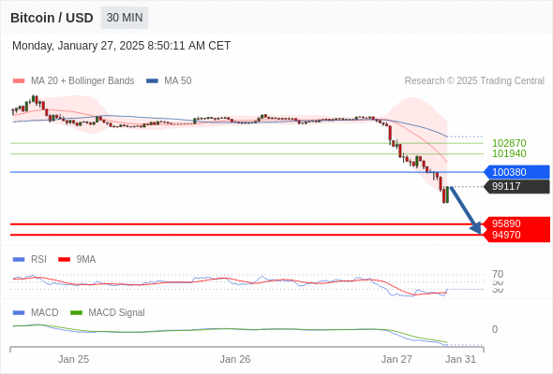This screenshot has width=553, height=374.
Task: Click the blue 100380 pivot price tag
Action: click(516, 172)
